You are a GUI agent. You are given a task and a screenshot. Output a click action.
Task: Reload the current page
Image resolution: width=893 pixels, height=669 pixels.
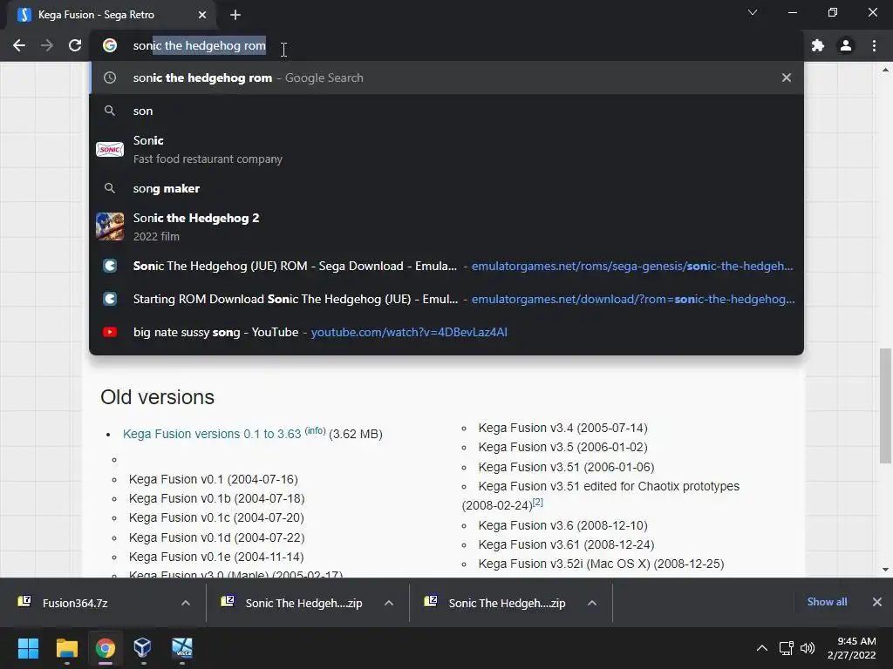pos(75,45)
